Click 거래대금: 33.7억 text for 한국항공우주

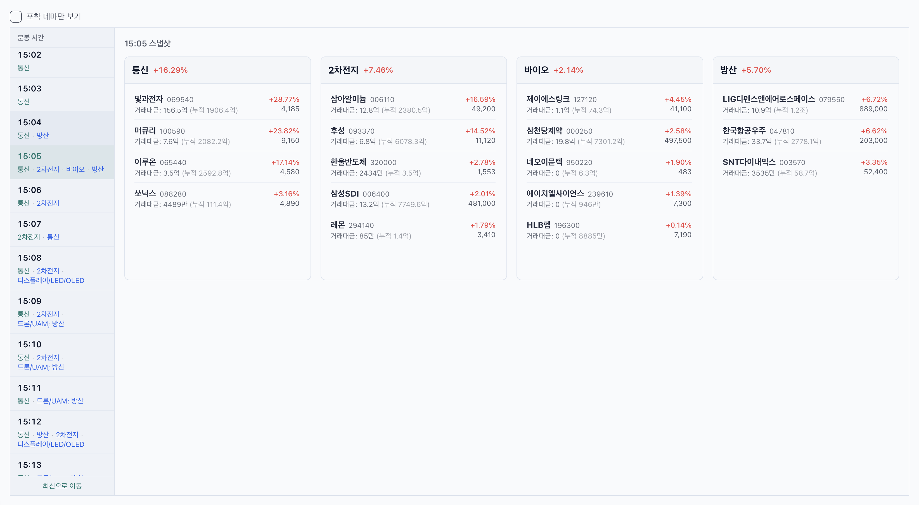(747, 142)
